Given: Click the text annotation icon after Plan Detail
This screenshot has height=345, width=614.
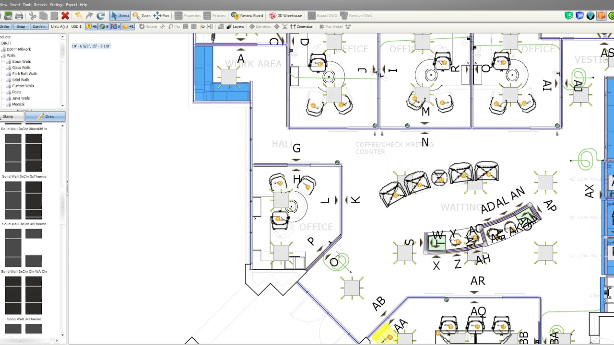Looking at the screenshot, I should click(x=348, y=27).
